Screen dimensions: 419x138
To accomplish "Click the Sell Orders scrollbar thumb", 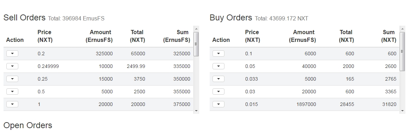I will point(196,44).
